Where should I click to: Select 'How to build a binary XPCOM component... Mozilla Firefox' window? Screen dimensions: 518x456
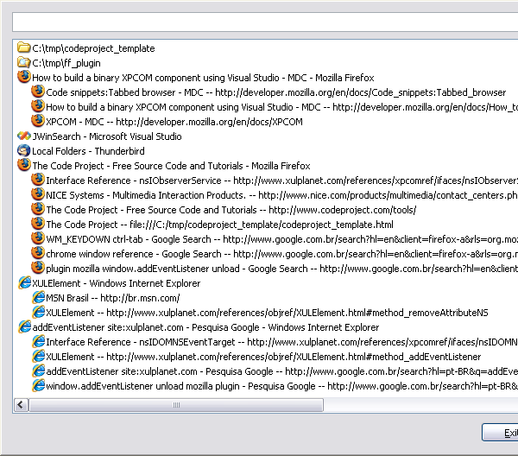(x=203, y=78)
